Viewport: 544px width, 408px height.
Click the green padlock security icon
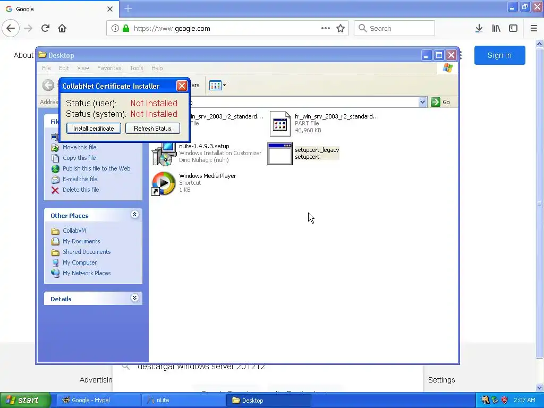coord(126,28)
